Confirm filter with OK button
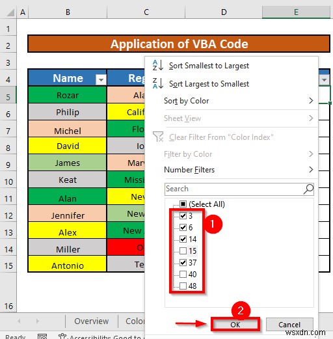333x339 pixels. [235, 325]
